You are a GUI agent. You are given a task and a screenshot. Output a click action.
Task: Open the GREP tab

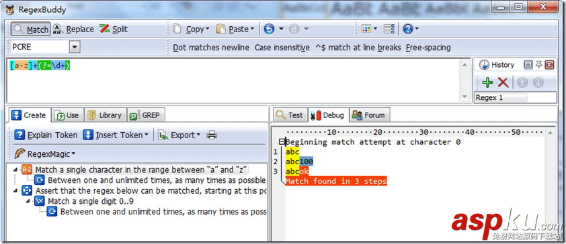point(147,115)
